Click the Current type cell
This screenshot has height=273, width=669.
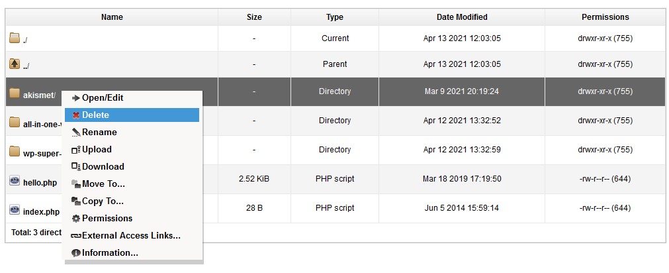pos(335,38)
